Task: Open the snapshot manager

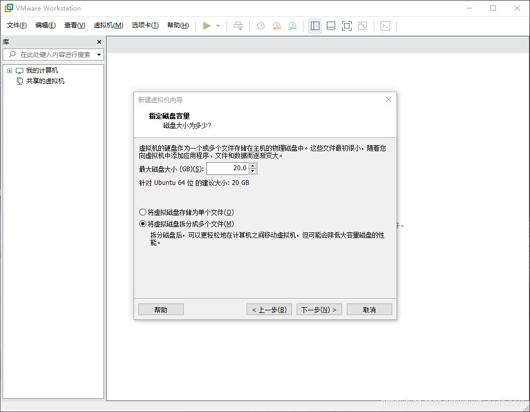Action: (292, 25)
